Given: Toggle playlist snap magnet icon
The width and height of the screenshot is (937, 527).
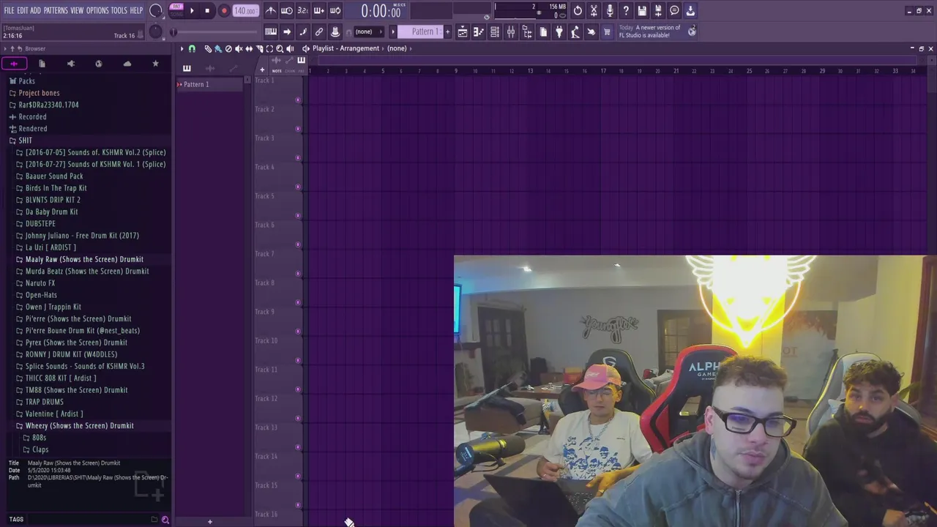Looking at the screenshot, I should [x=192, y=48].
